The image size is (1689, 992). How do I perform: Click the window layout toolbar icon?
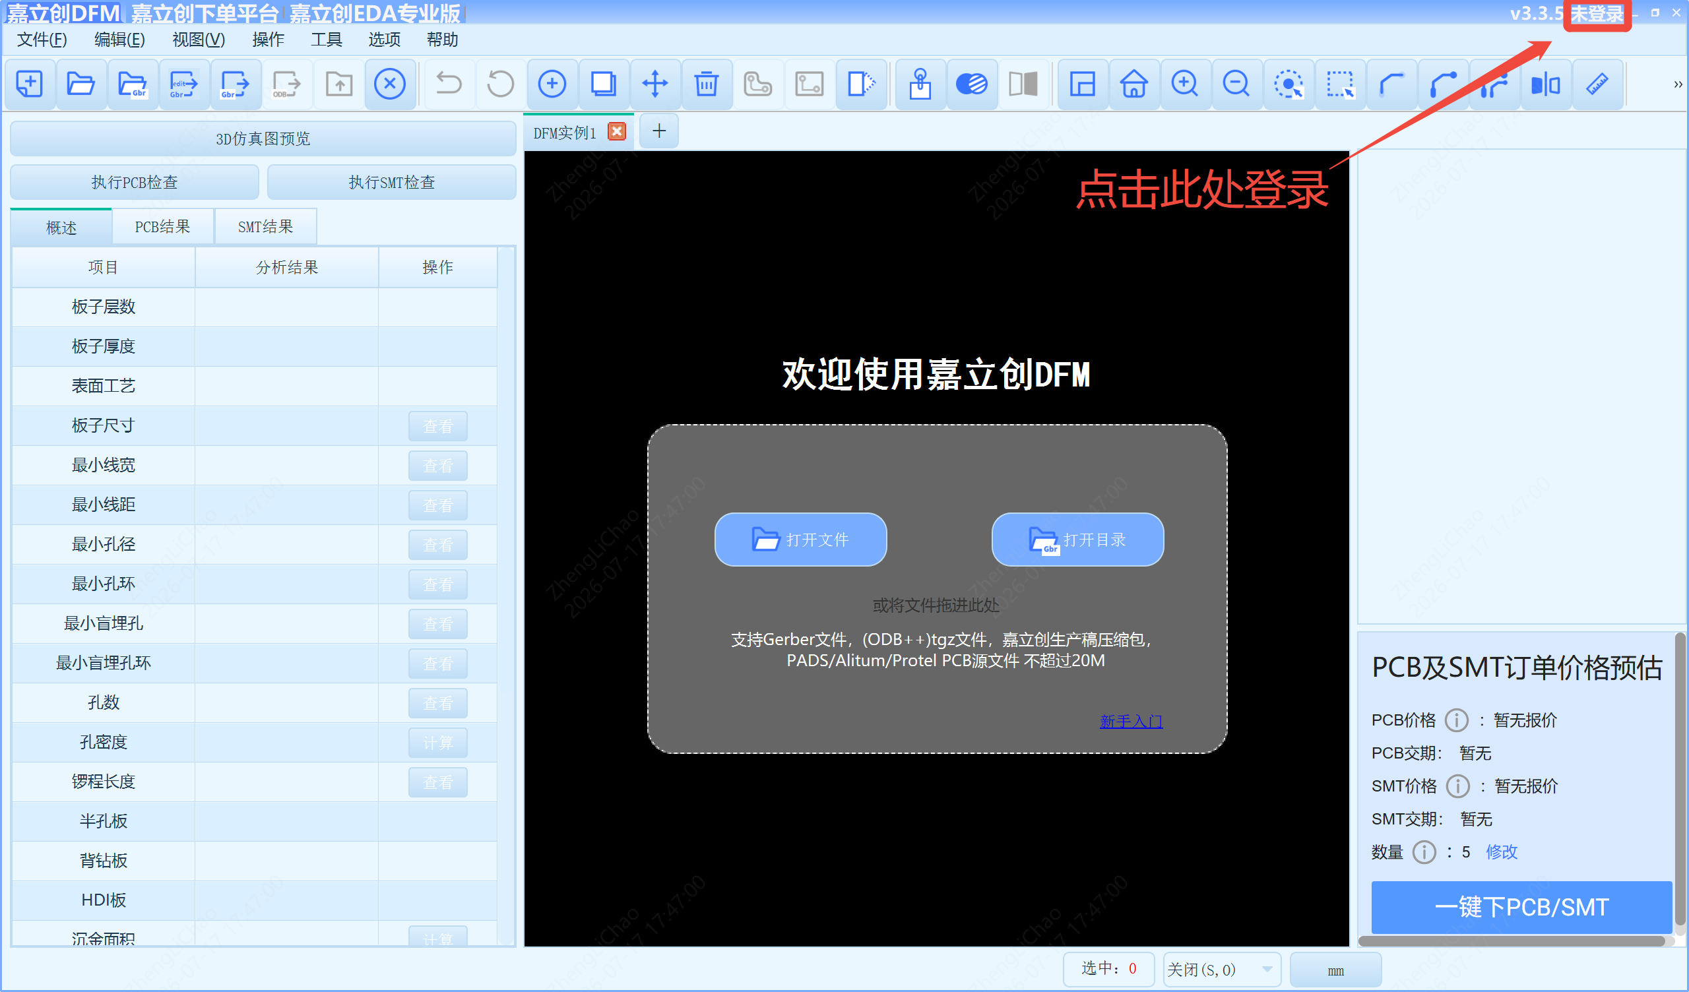pyautogui.click(x=1083, y=84)
